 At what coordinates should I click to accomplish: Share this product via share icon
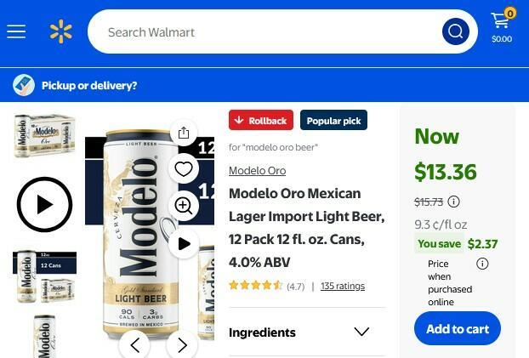[x=184, y=133]
